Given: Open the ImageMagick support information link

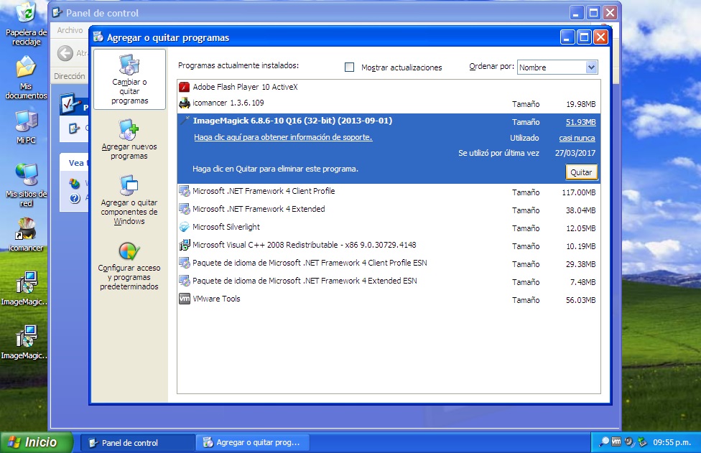Looking at the screenshot, I should (283, 137).
